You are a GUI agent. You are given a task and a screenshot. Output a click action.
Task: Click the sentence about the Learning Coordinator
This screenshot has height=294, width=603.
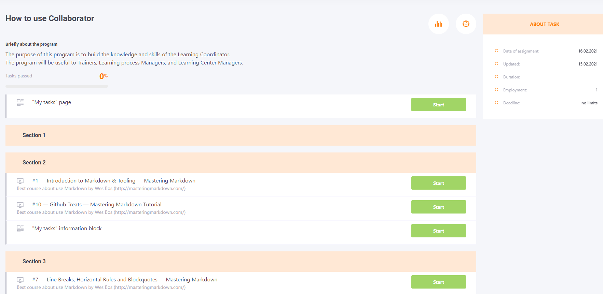(x=118, y=55)
